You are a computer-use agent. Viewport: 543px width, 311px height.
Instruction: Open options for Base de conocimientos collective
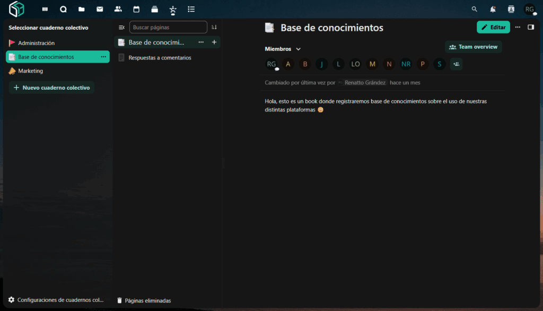(103, 57)
